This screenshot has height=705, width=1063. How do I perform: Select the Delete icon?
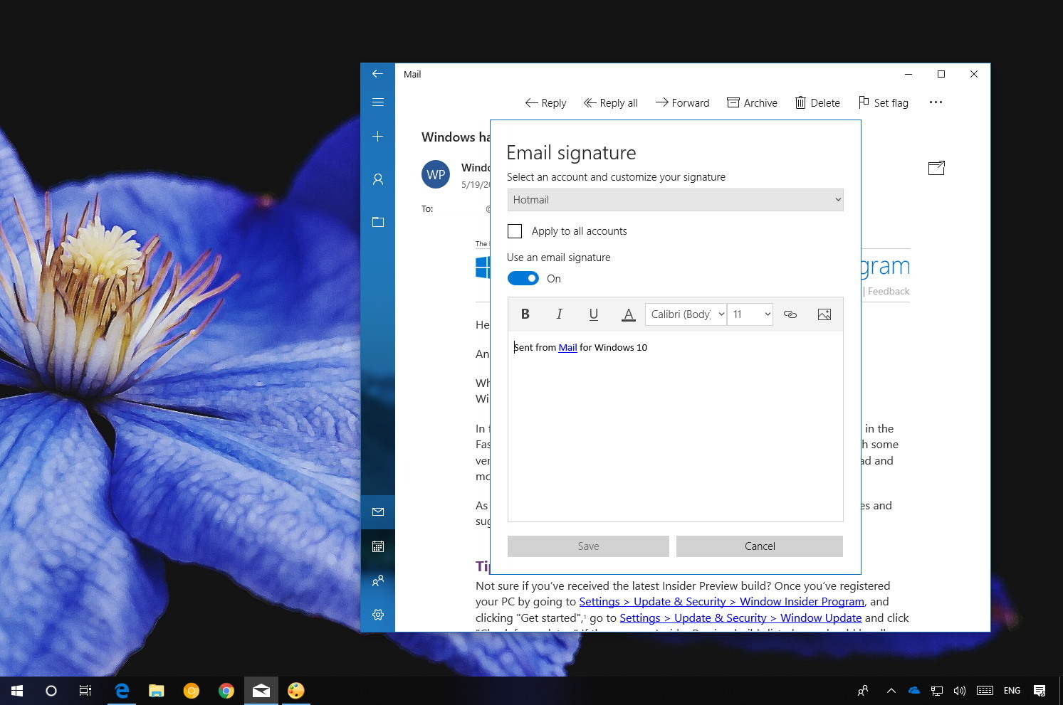(x=817, y=102)
